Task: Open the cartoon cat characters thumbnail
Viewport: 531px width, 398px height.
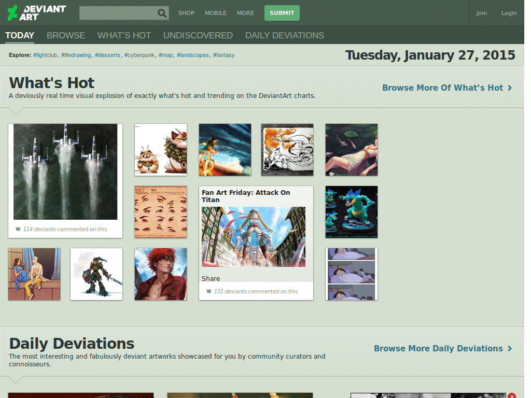Action: [161, 150]
